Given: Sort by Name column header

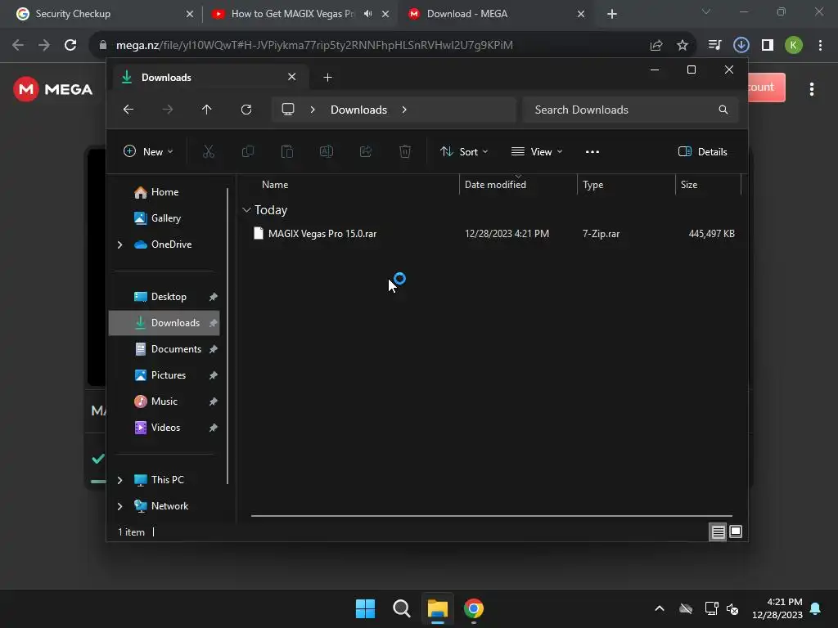Looking at the screenshot, I should [275, 185].
